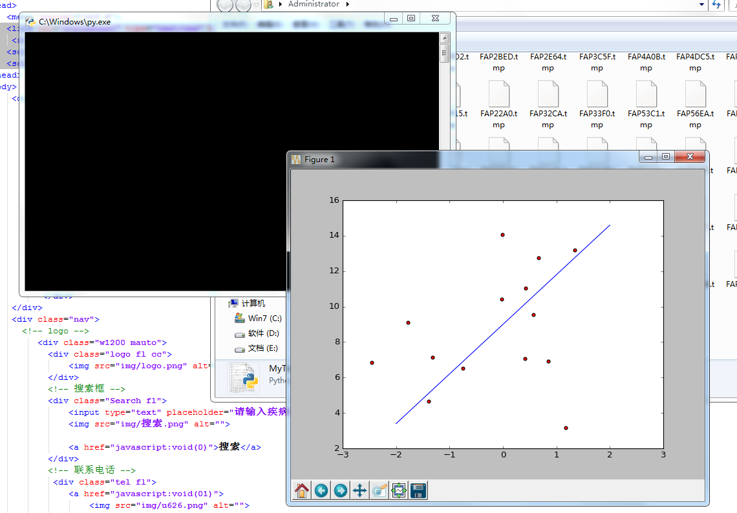Expand 计算机 node in navigation pane
This screenshot has width=737, height=513.
(224, 304)
